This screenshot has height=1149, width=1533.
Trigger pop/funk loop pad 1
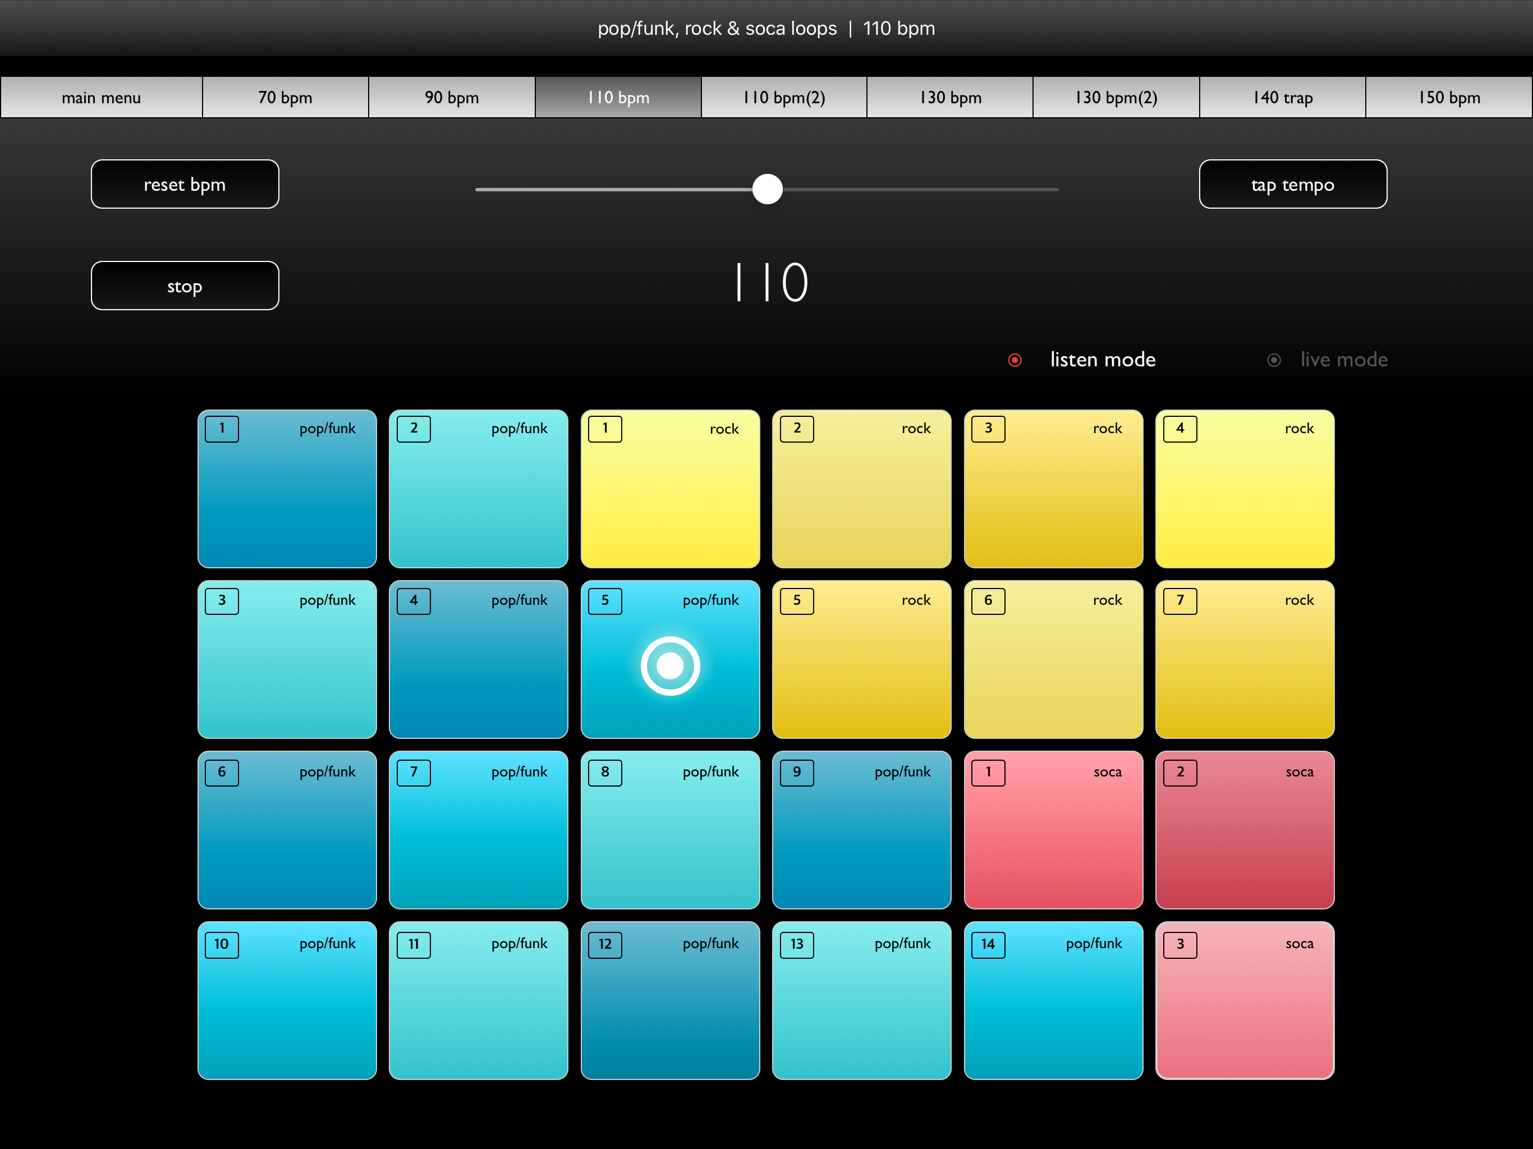287,489
